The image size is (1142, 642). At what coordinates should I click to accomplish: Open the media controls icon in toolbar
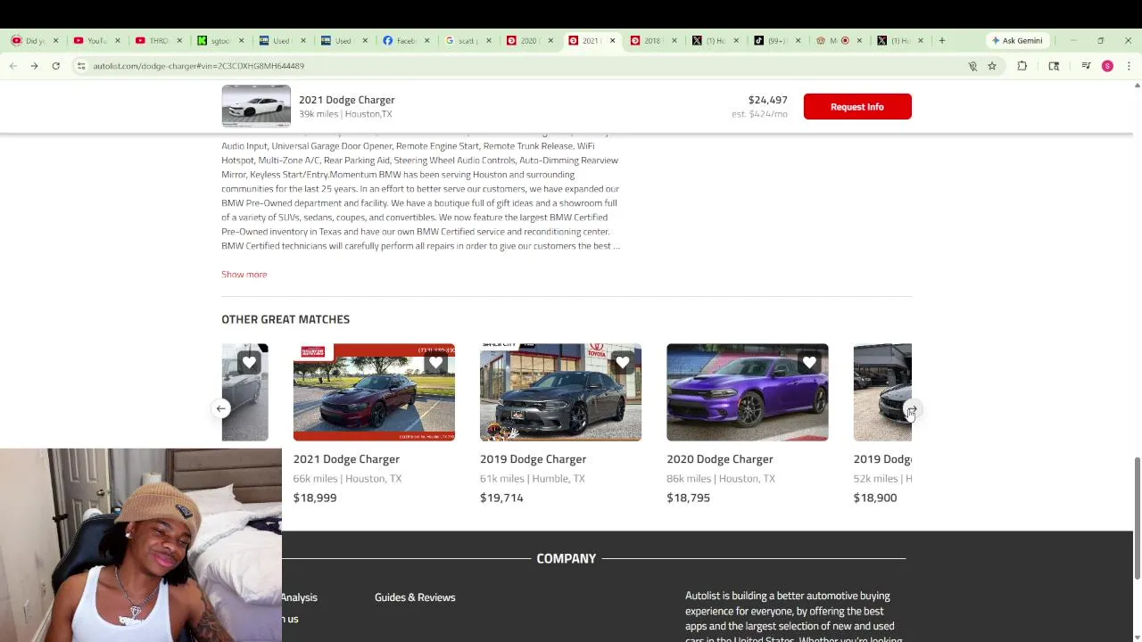(x=1086, y=66)
